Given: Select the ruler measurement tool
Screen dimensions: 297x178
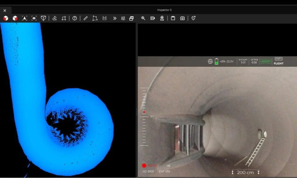Looking at the screenshot, I should click(x=86, y=18).
